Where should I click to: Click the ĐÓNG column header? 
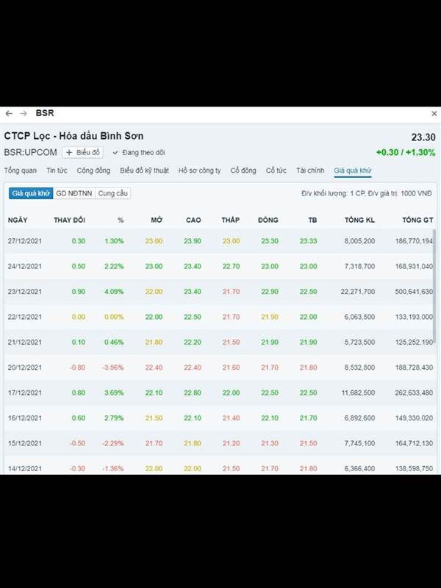click(x=268, y=220)
